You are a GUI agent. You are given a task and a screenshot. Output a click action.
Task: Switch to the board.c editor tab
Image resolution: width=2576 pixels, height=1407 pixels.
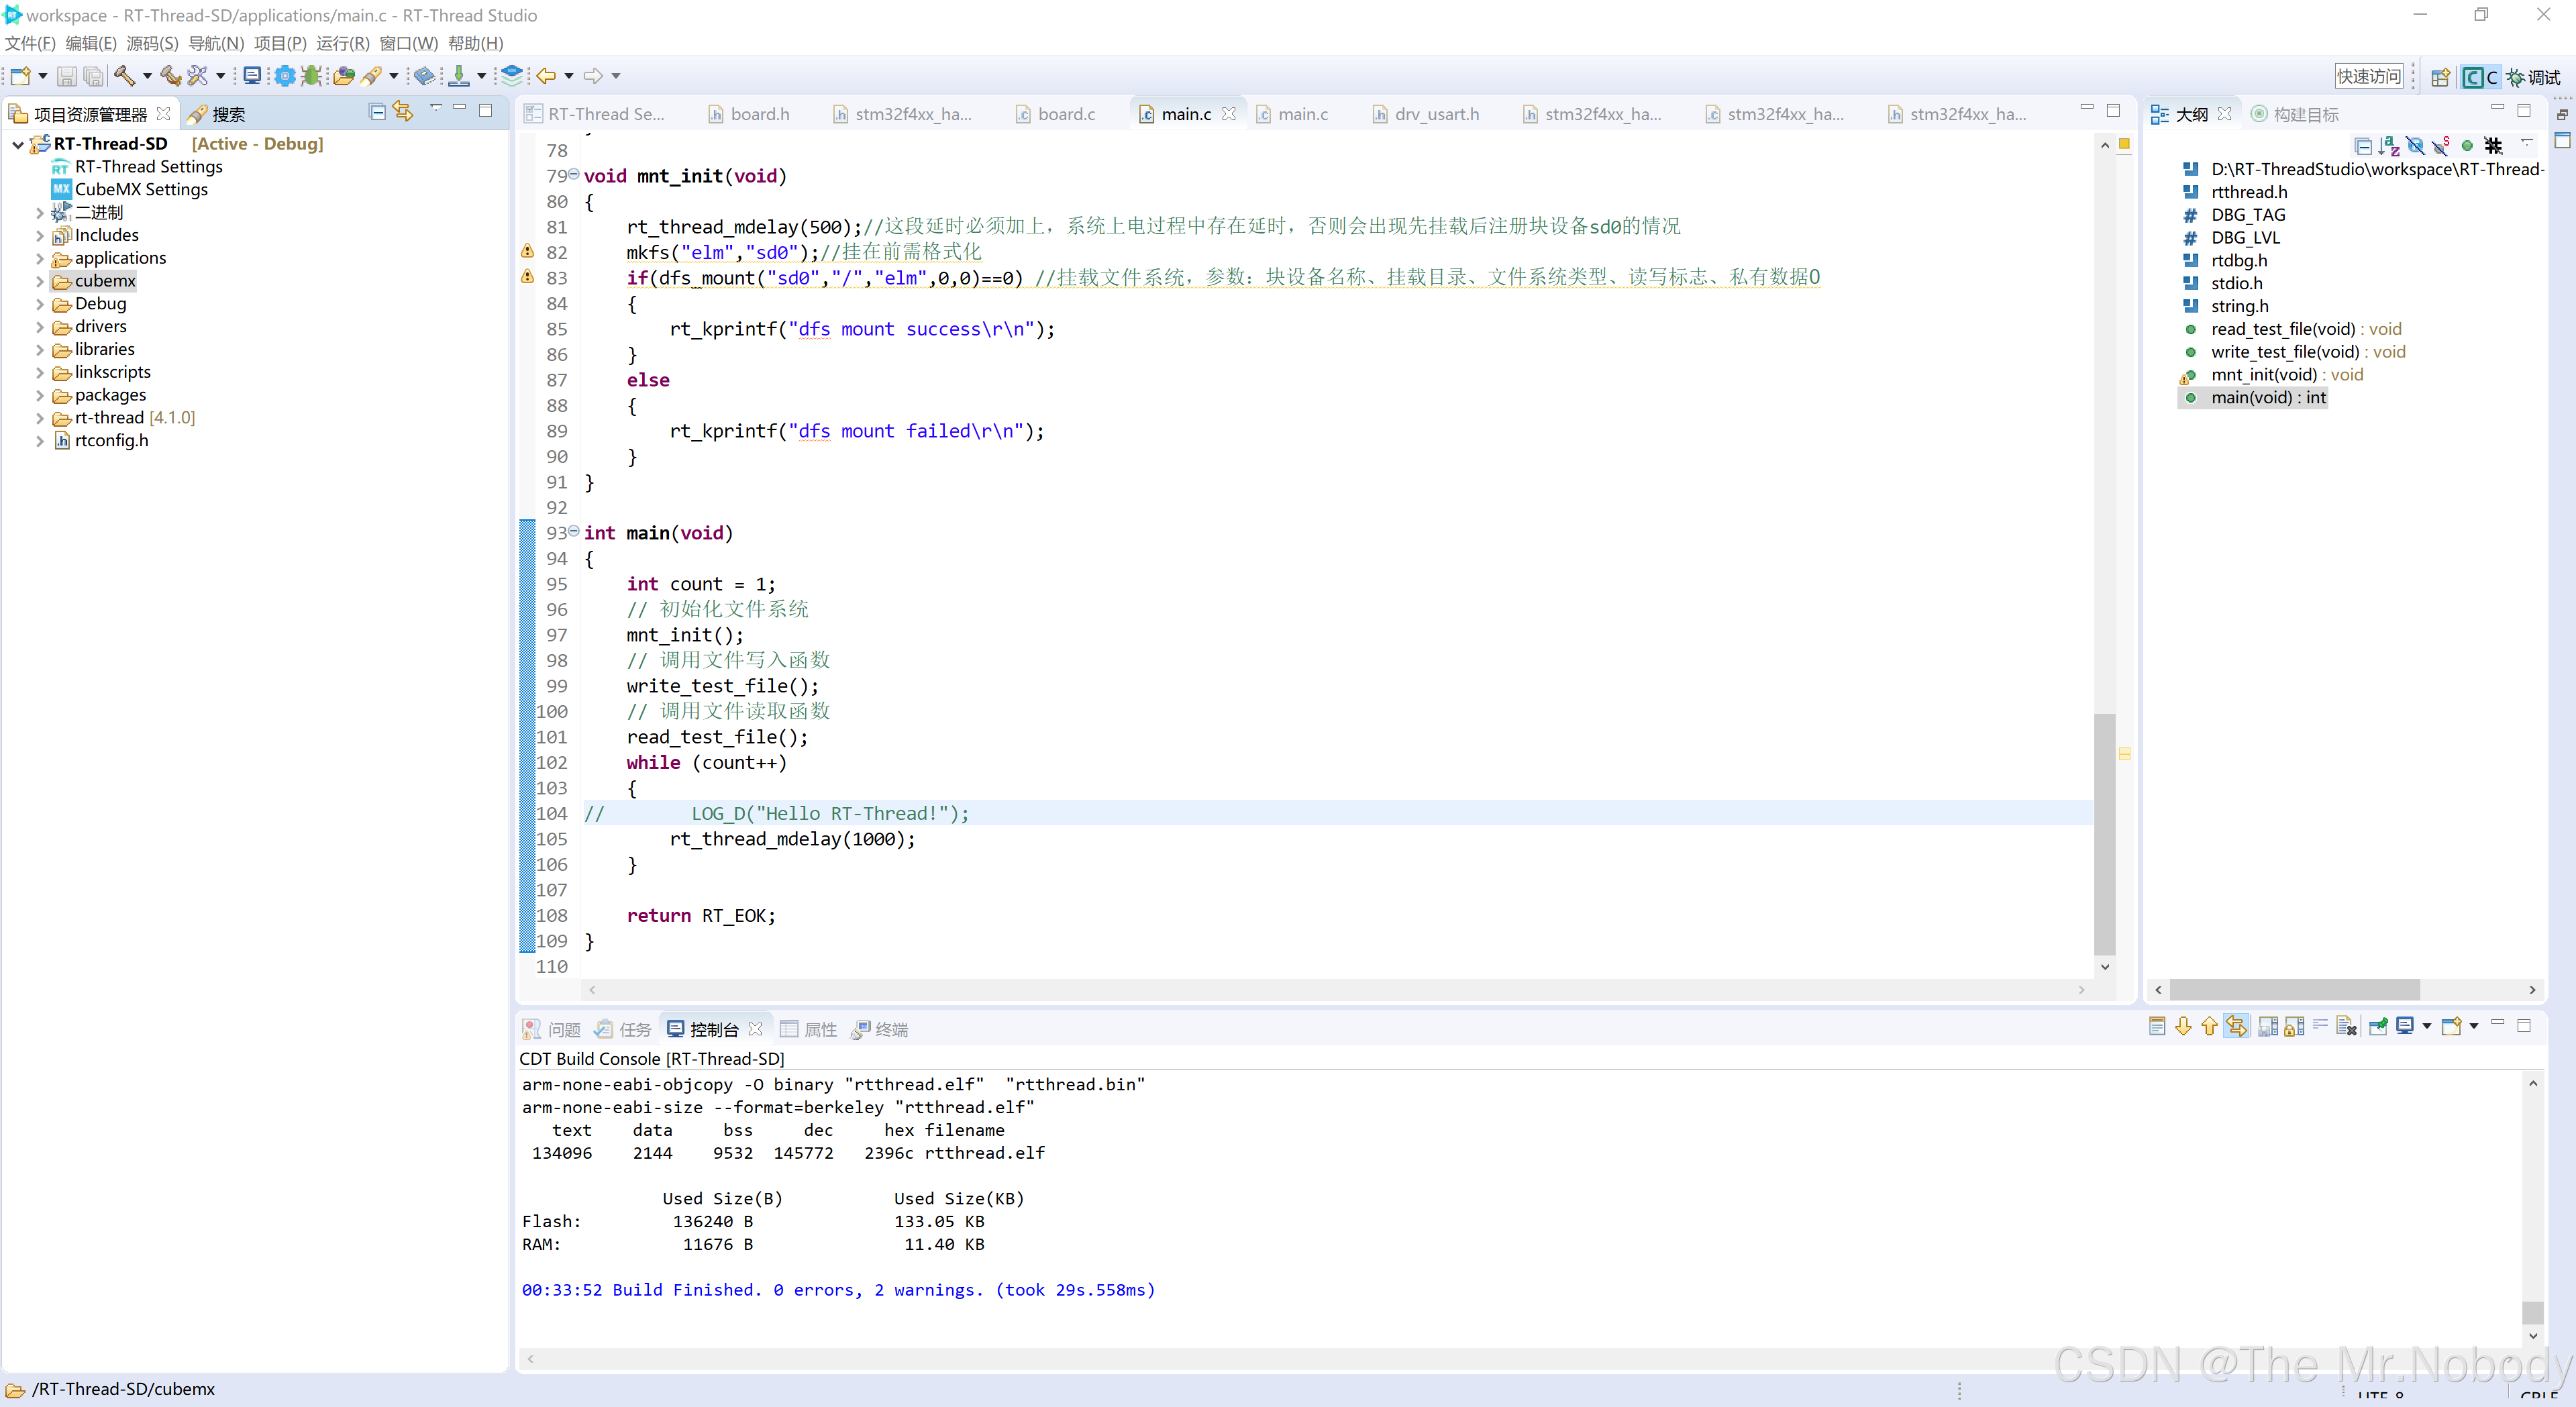[1065, 114]
